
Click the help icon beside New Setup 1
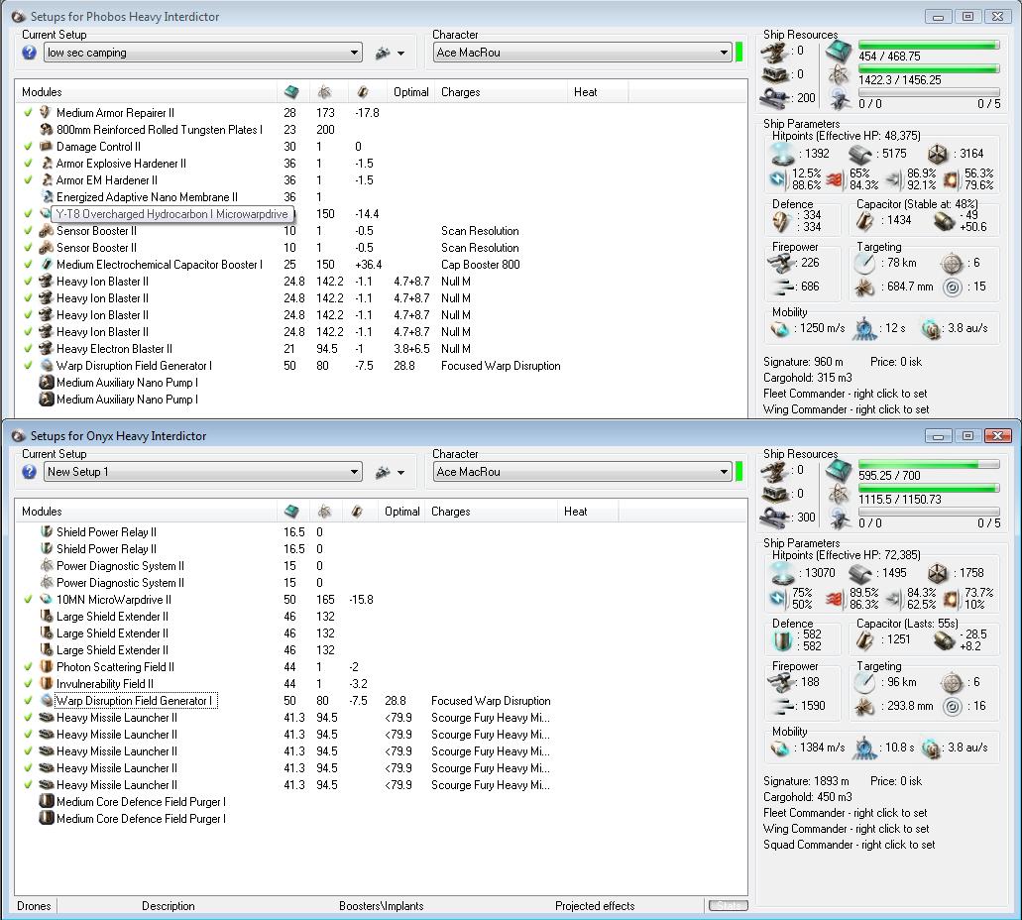pyautogui.click(x=30, y=472)
